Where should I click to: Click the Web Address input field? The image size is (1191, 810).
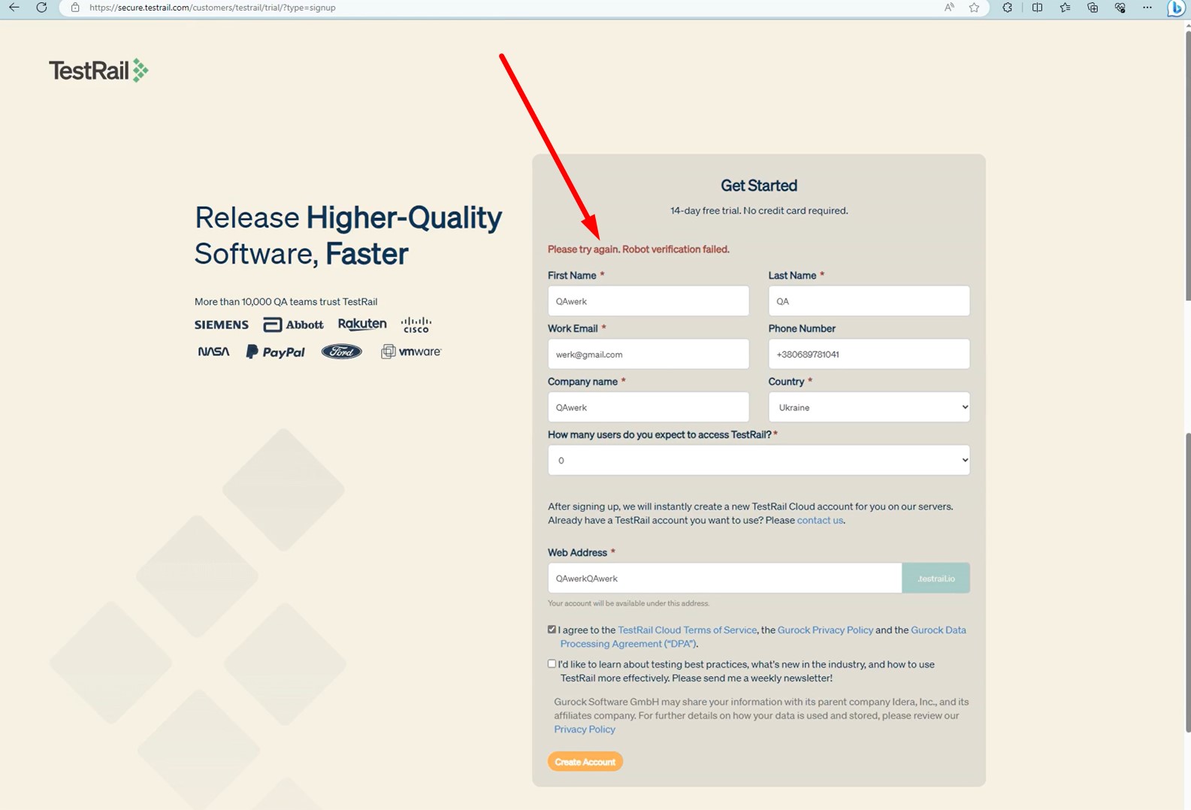click(724, 578)
